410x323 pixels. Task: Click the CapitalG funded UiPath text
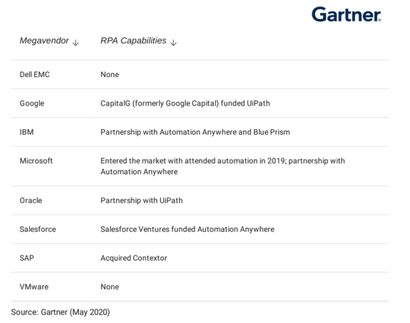tap(185, 103)
